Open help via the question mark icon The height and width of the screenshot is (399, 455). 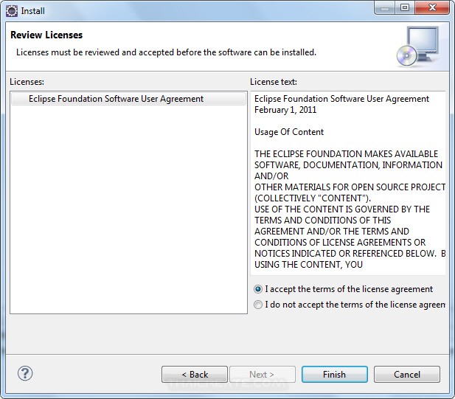coord(25,373)
